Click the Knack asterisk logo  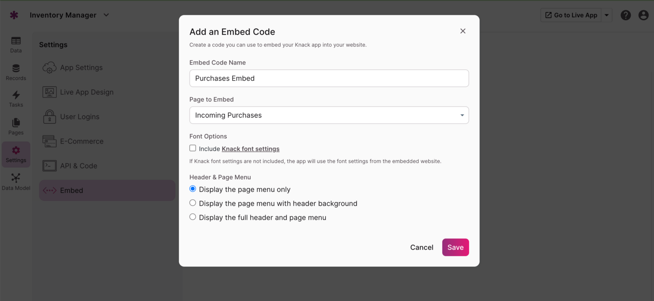14,15
